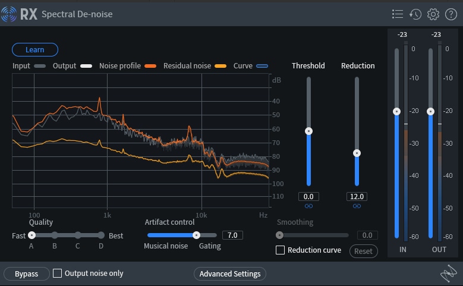The width and height of the screenshot is (463, 286).
Task: Click the 'Spectral De-noise' title text
Action: click(77, 14)
